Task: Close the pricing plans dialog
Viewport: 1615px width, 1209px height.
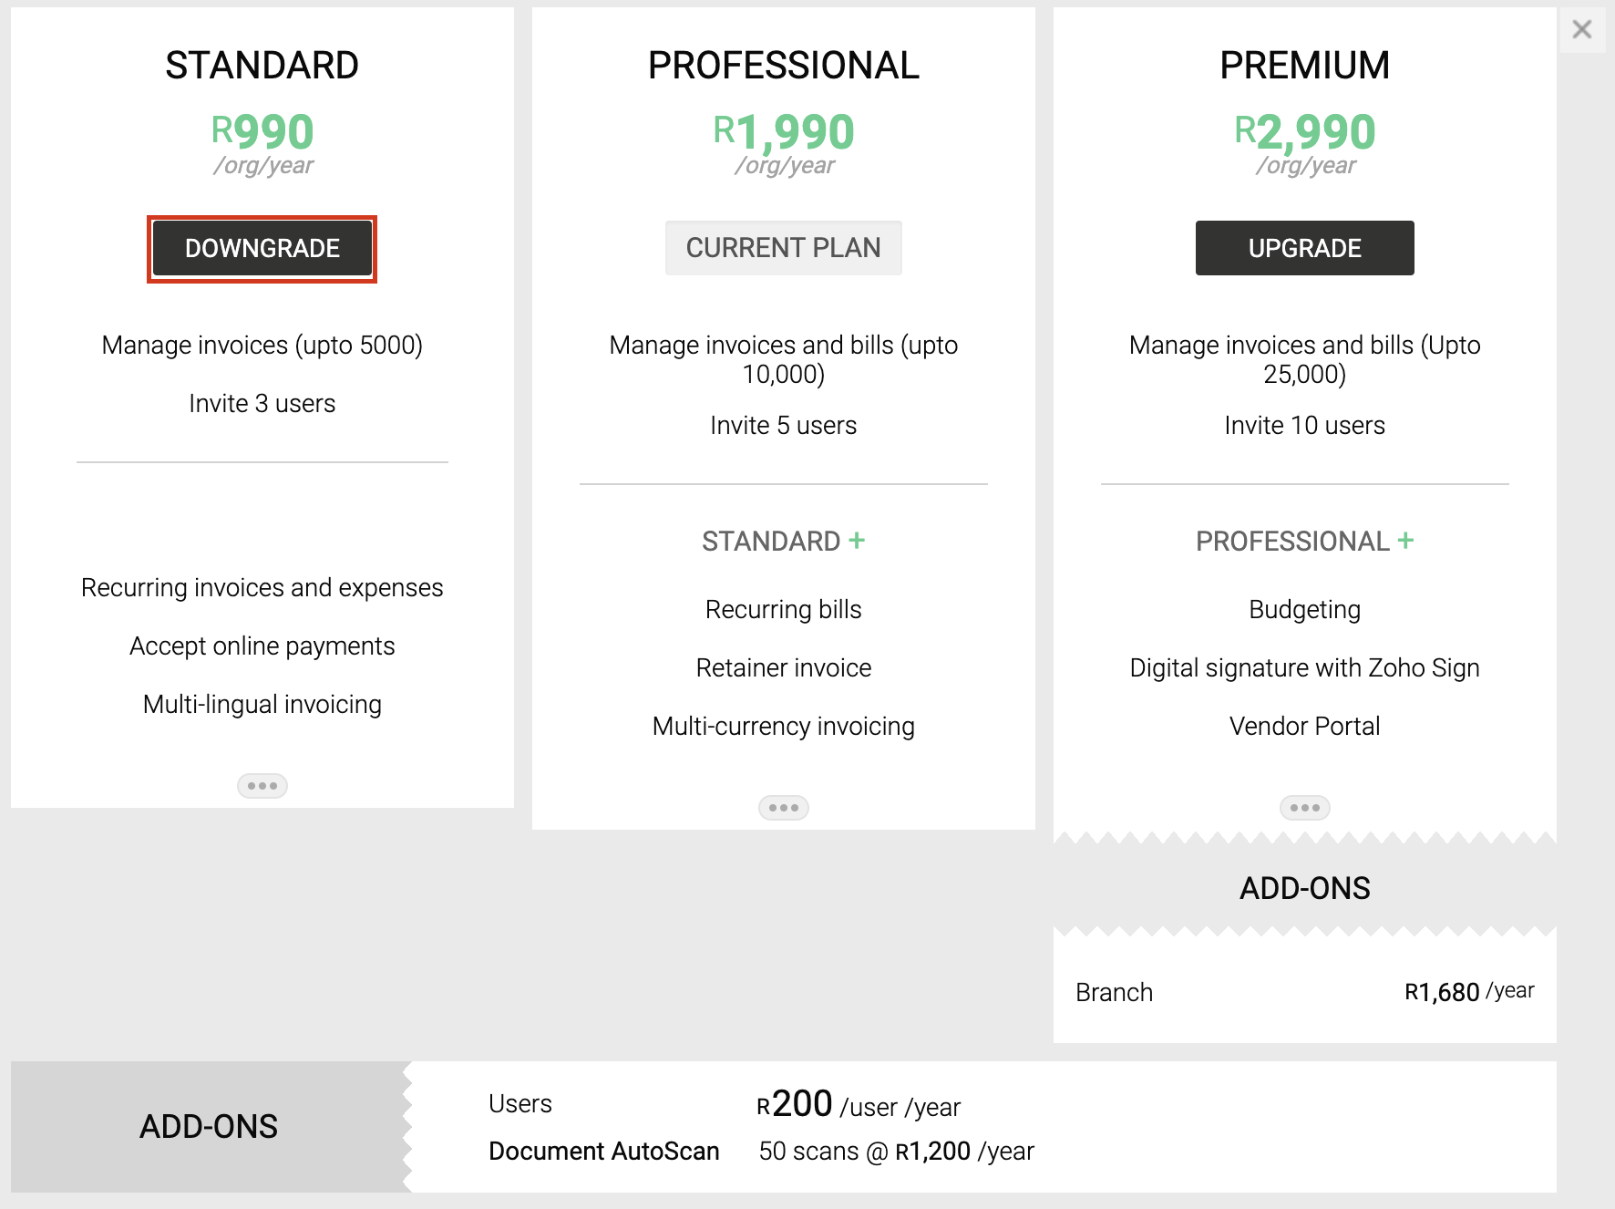Action: [1581, 29]
